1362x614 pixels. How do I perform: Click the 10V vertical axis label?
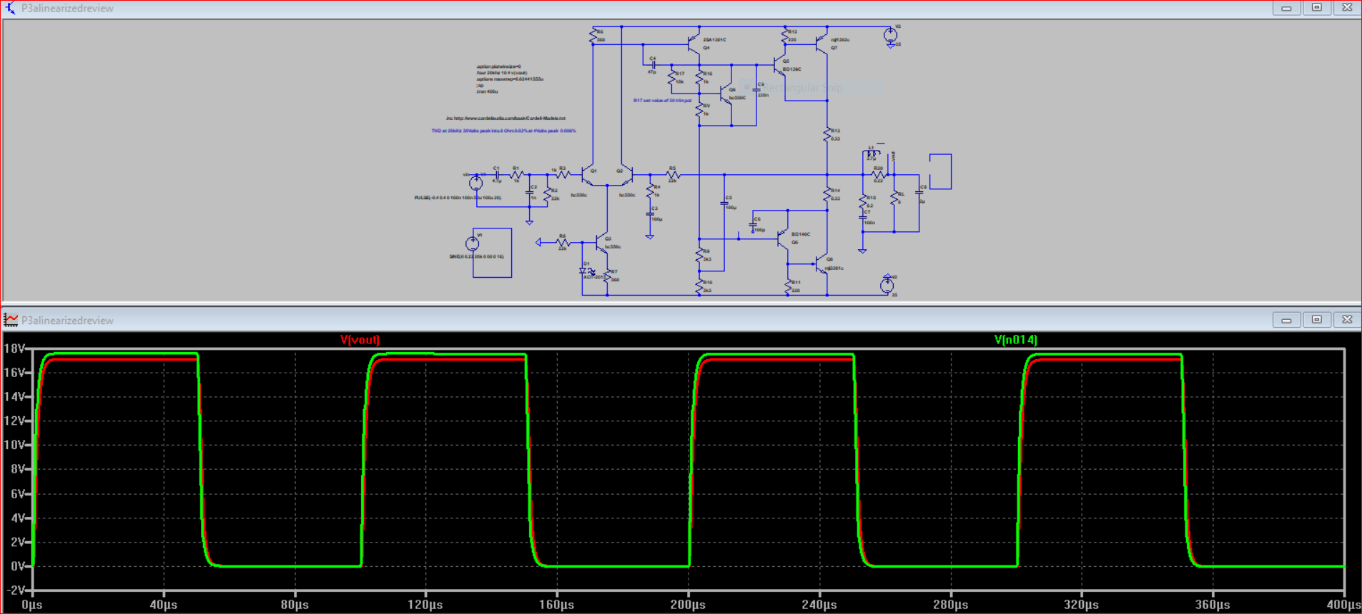coord(14,445)
